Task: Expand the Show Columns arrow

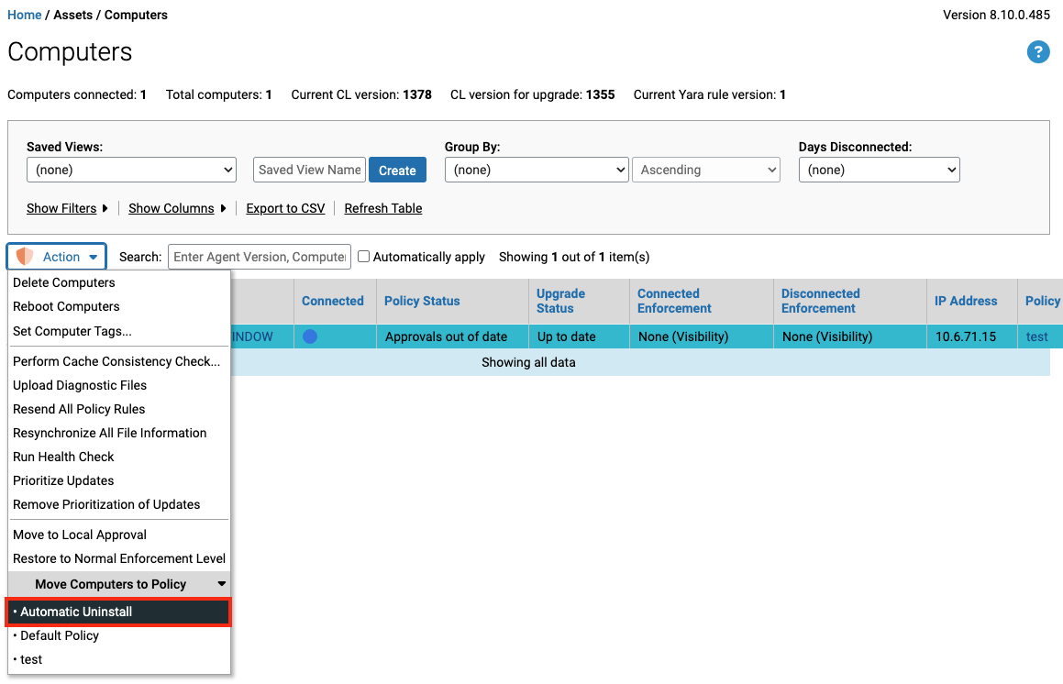Action: click(x=222, y=208)
